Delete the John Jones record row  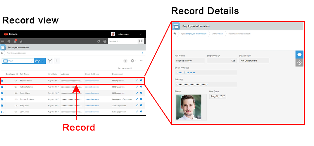[x=141, y=112]
